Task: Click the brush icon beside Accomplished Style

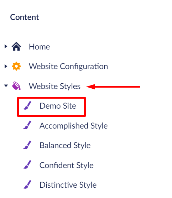Action: click(27, 125)
